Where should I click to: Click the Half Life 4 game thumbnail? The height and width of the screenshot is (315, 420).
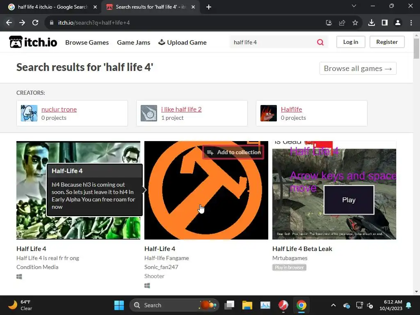click(x=78, y=190)
